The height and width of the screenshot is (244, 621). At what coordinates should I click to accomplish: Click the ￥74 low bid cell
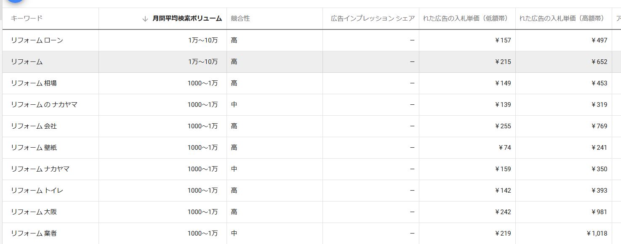click(504, 148)
